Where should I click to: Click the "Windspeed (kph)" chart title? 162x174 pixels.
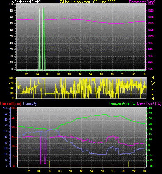click(x=26, y=2)
